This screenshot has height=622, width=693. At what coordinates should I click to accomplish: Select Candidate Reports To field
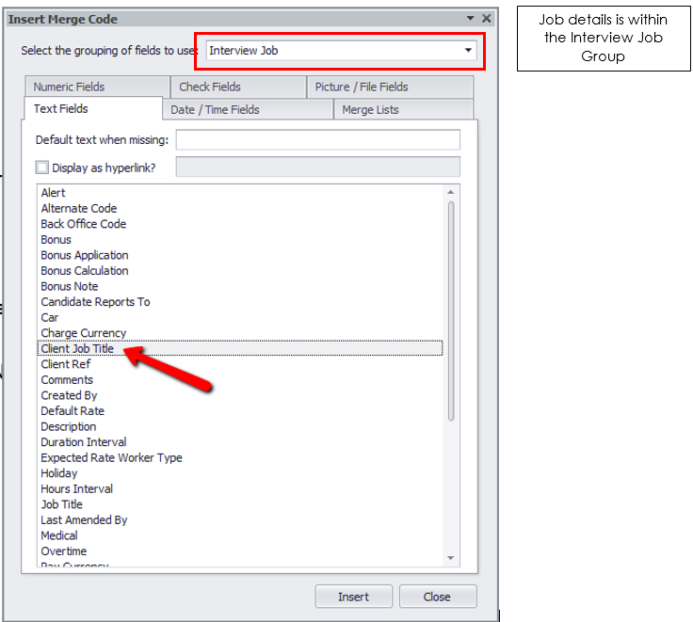95,302
